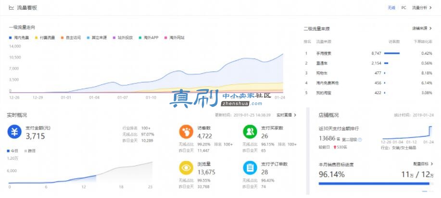The width and height of the screenshot is (441, 198).
Task: Click the line-chart icon beside 流量看板
Action: click(11, 8)
